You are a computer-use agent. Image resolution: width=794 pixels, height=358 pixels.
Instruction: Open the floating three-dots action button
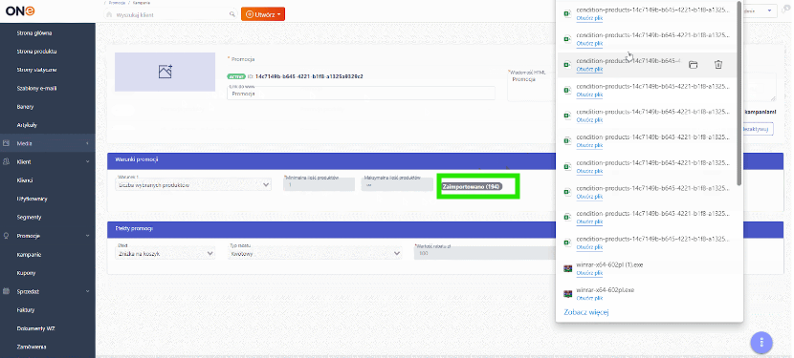tap(761, 343)
